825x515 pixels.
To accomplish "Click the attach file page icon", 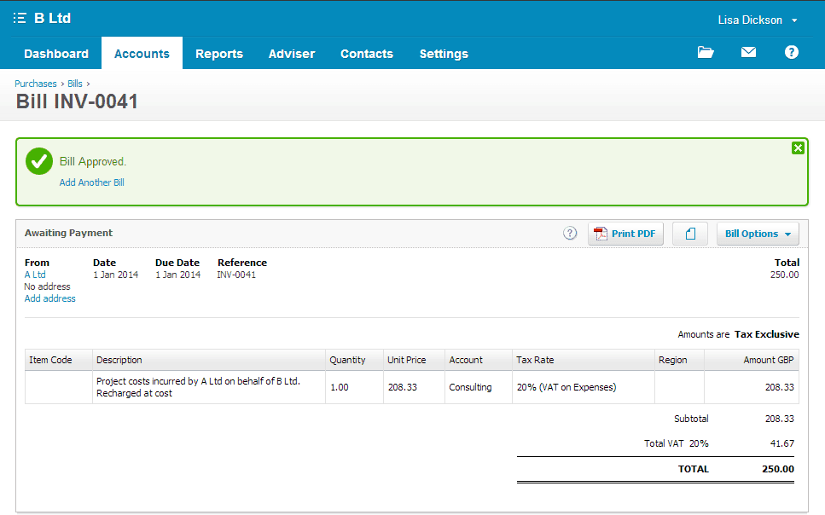I will [690, 234].
